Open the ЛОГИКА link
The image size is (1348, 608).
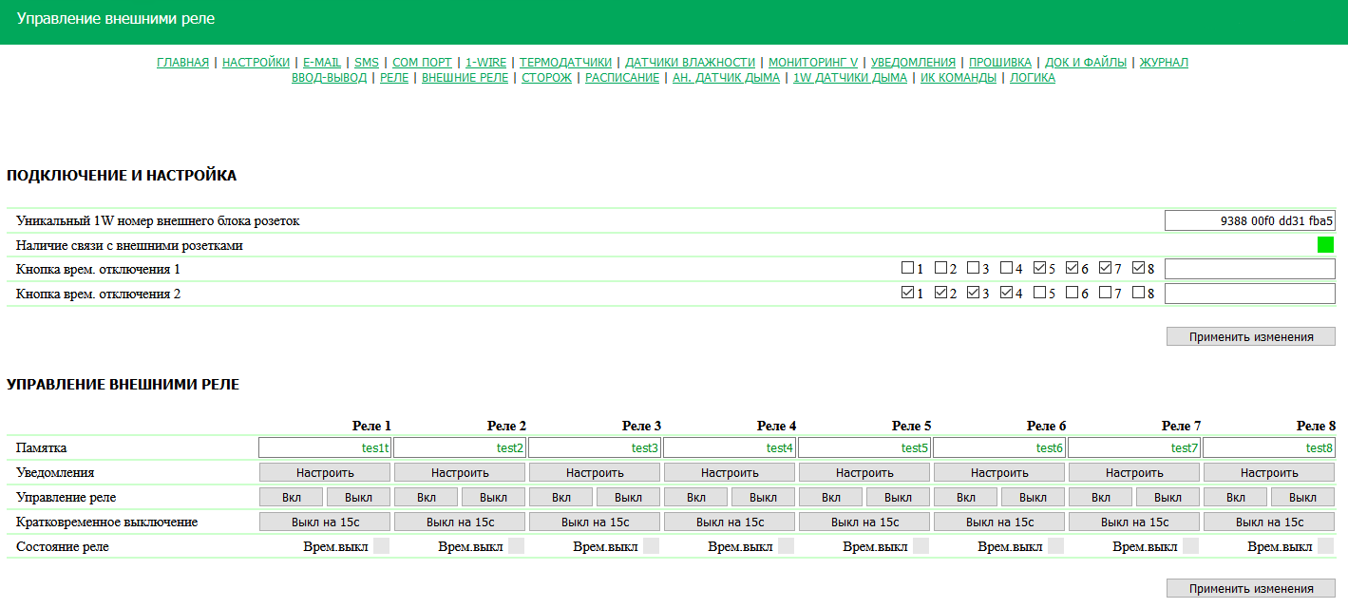pyautogui.click(x=1032, y=78)
